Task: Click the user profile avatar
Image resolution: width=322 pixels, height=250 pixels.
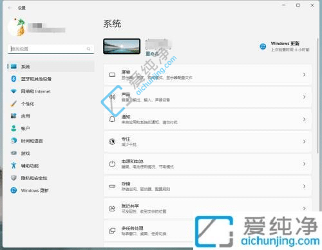Action: pyautogui.click(x=17, y=28)
